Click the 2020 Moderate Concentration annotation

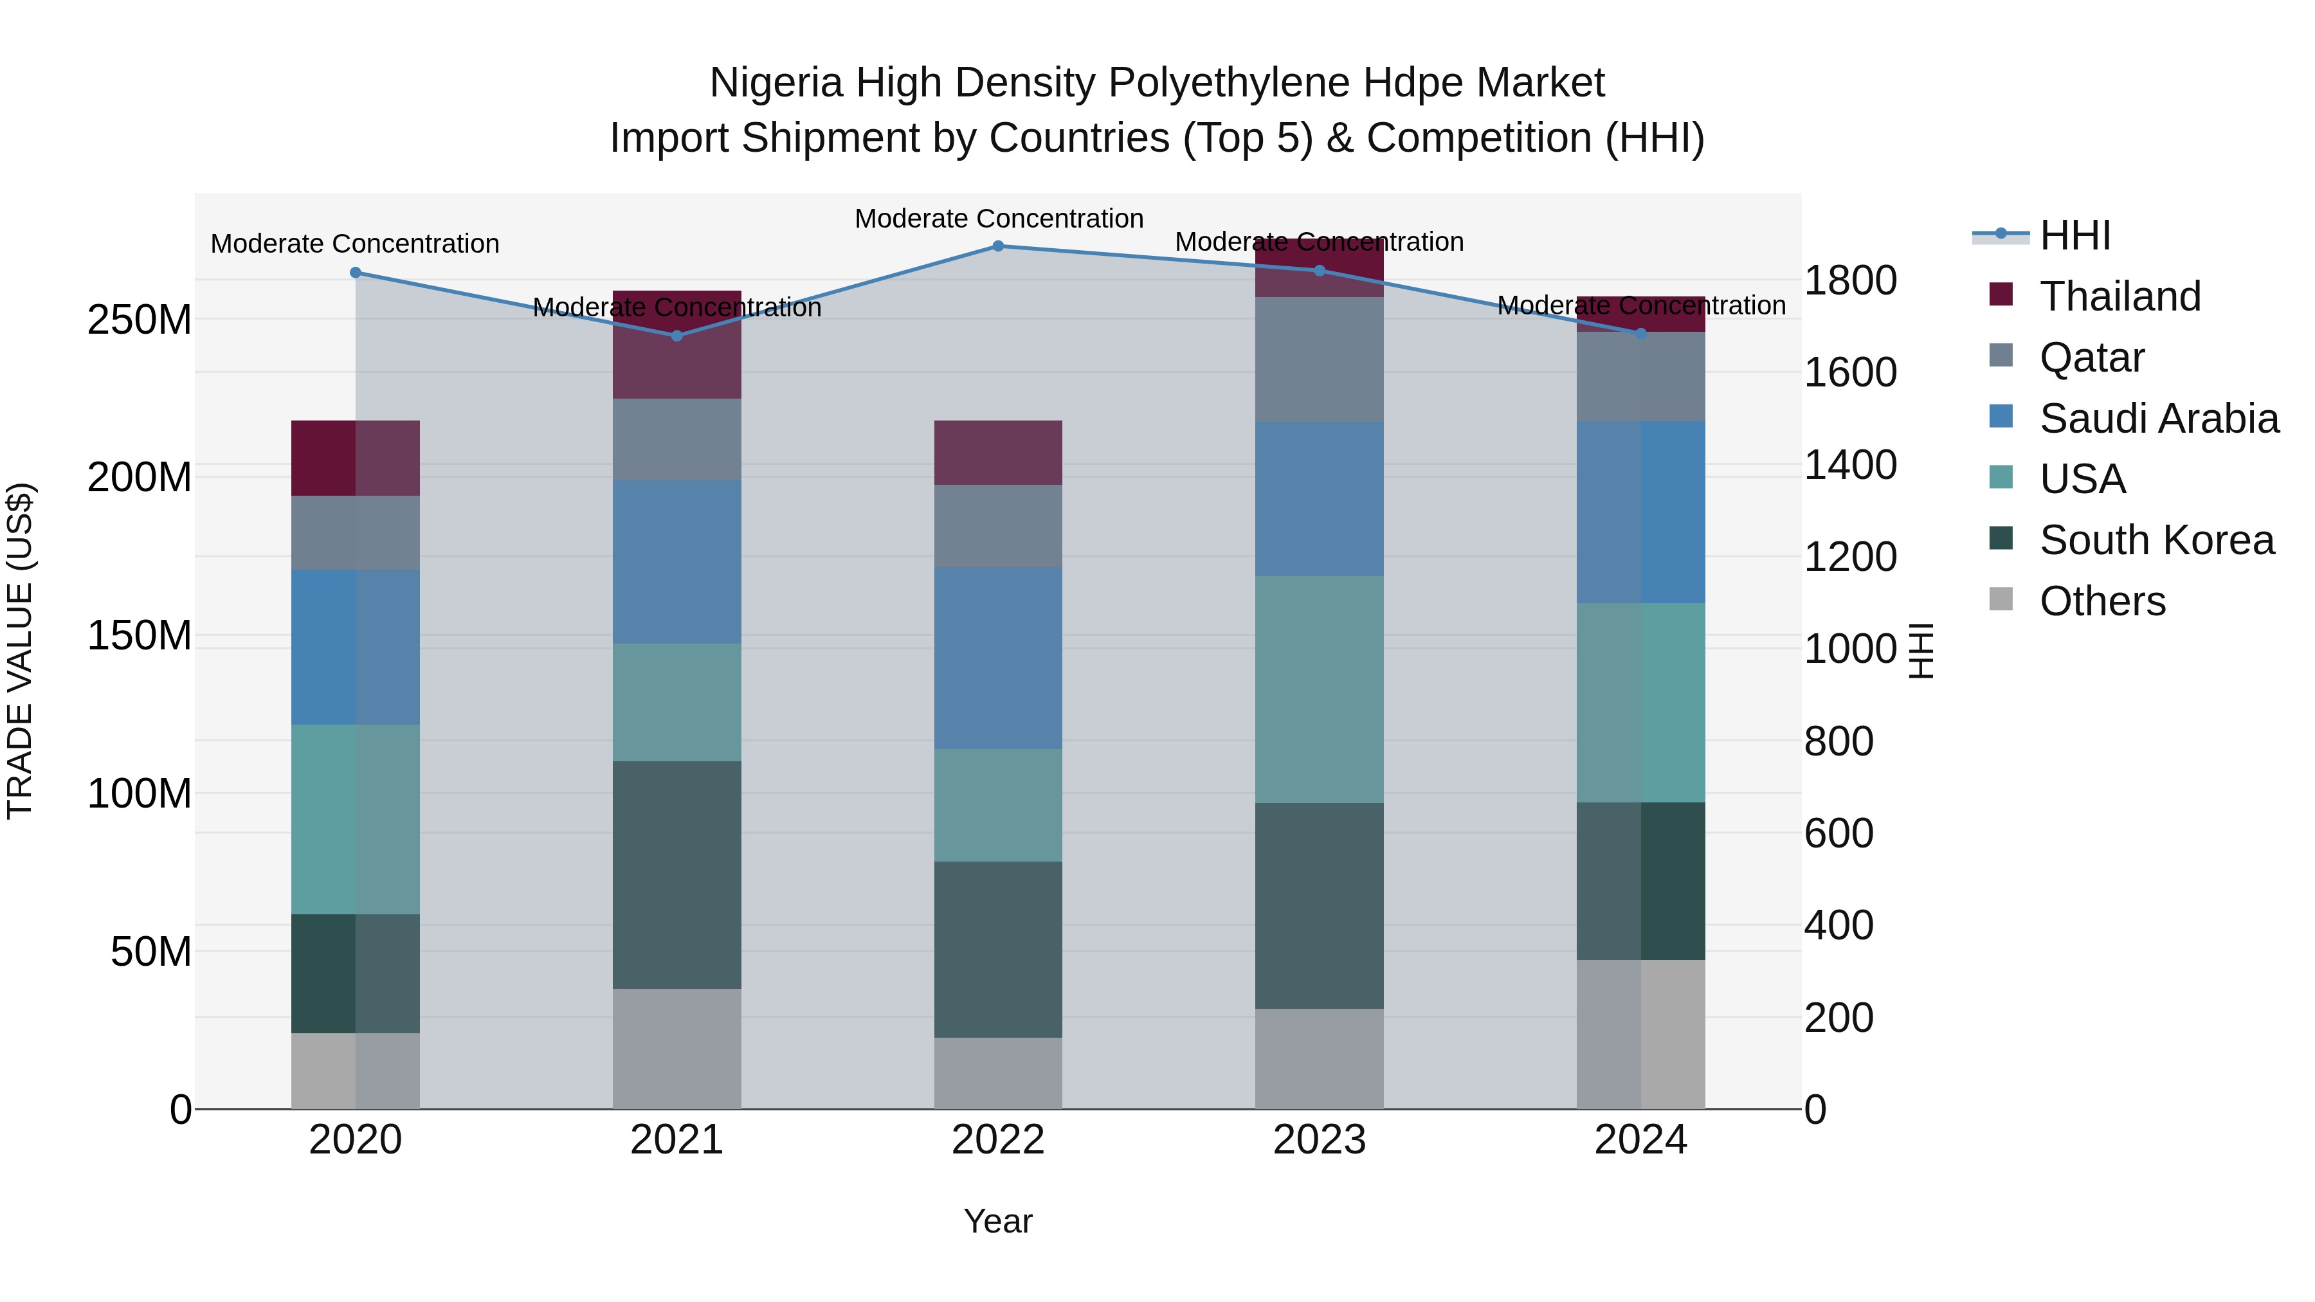coord(355,244)
